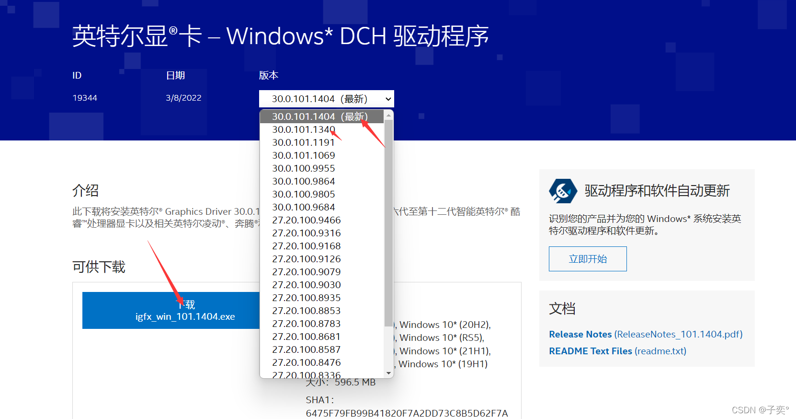
Task: Click the Windows 10* (20H2) text
Action: [445, 325]
